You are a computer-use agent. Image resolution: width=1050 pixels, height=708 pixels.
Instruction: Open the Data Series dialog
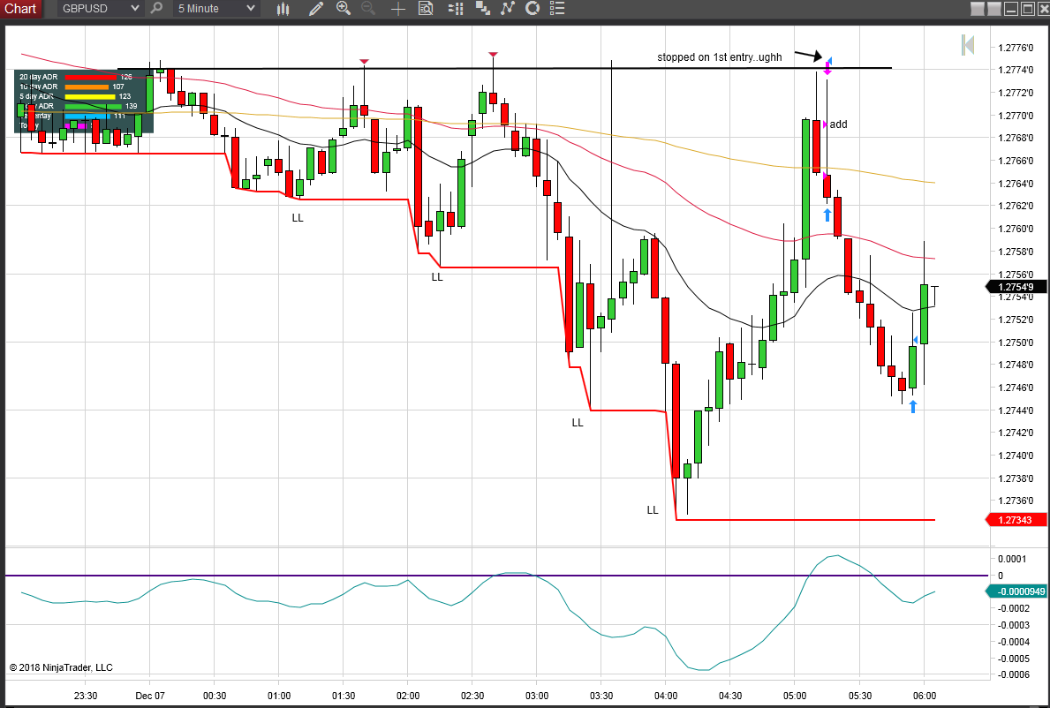(482, 9)
